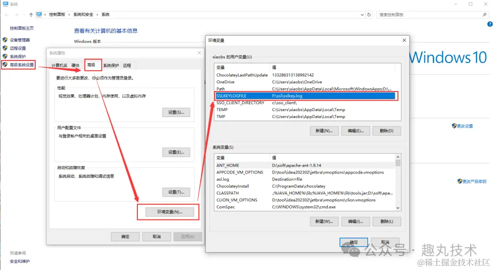Open the help question mark icon
This screenshot has width=493, height=270.
pos(489,24)
